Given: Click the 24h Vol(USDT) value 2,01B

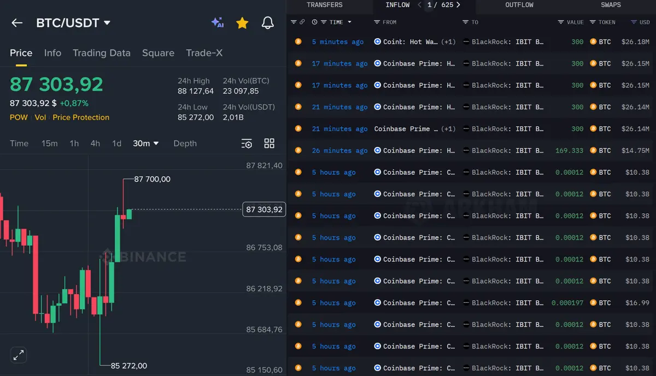Looking at the screenshot, I should point(233,117).
